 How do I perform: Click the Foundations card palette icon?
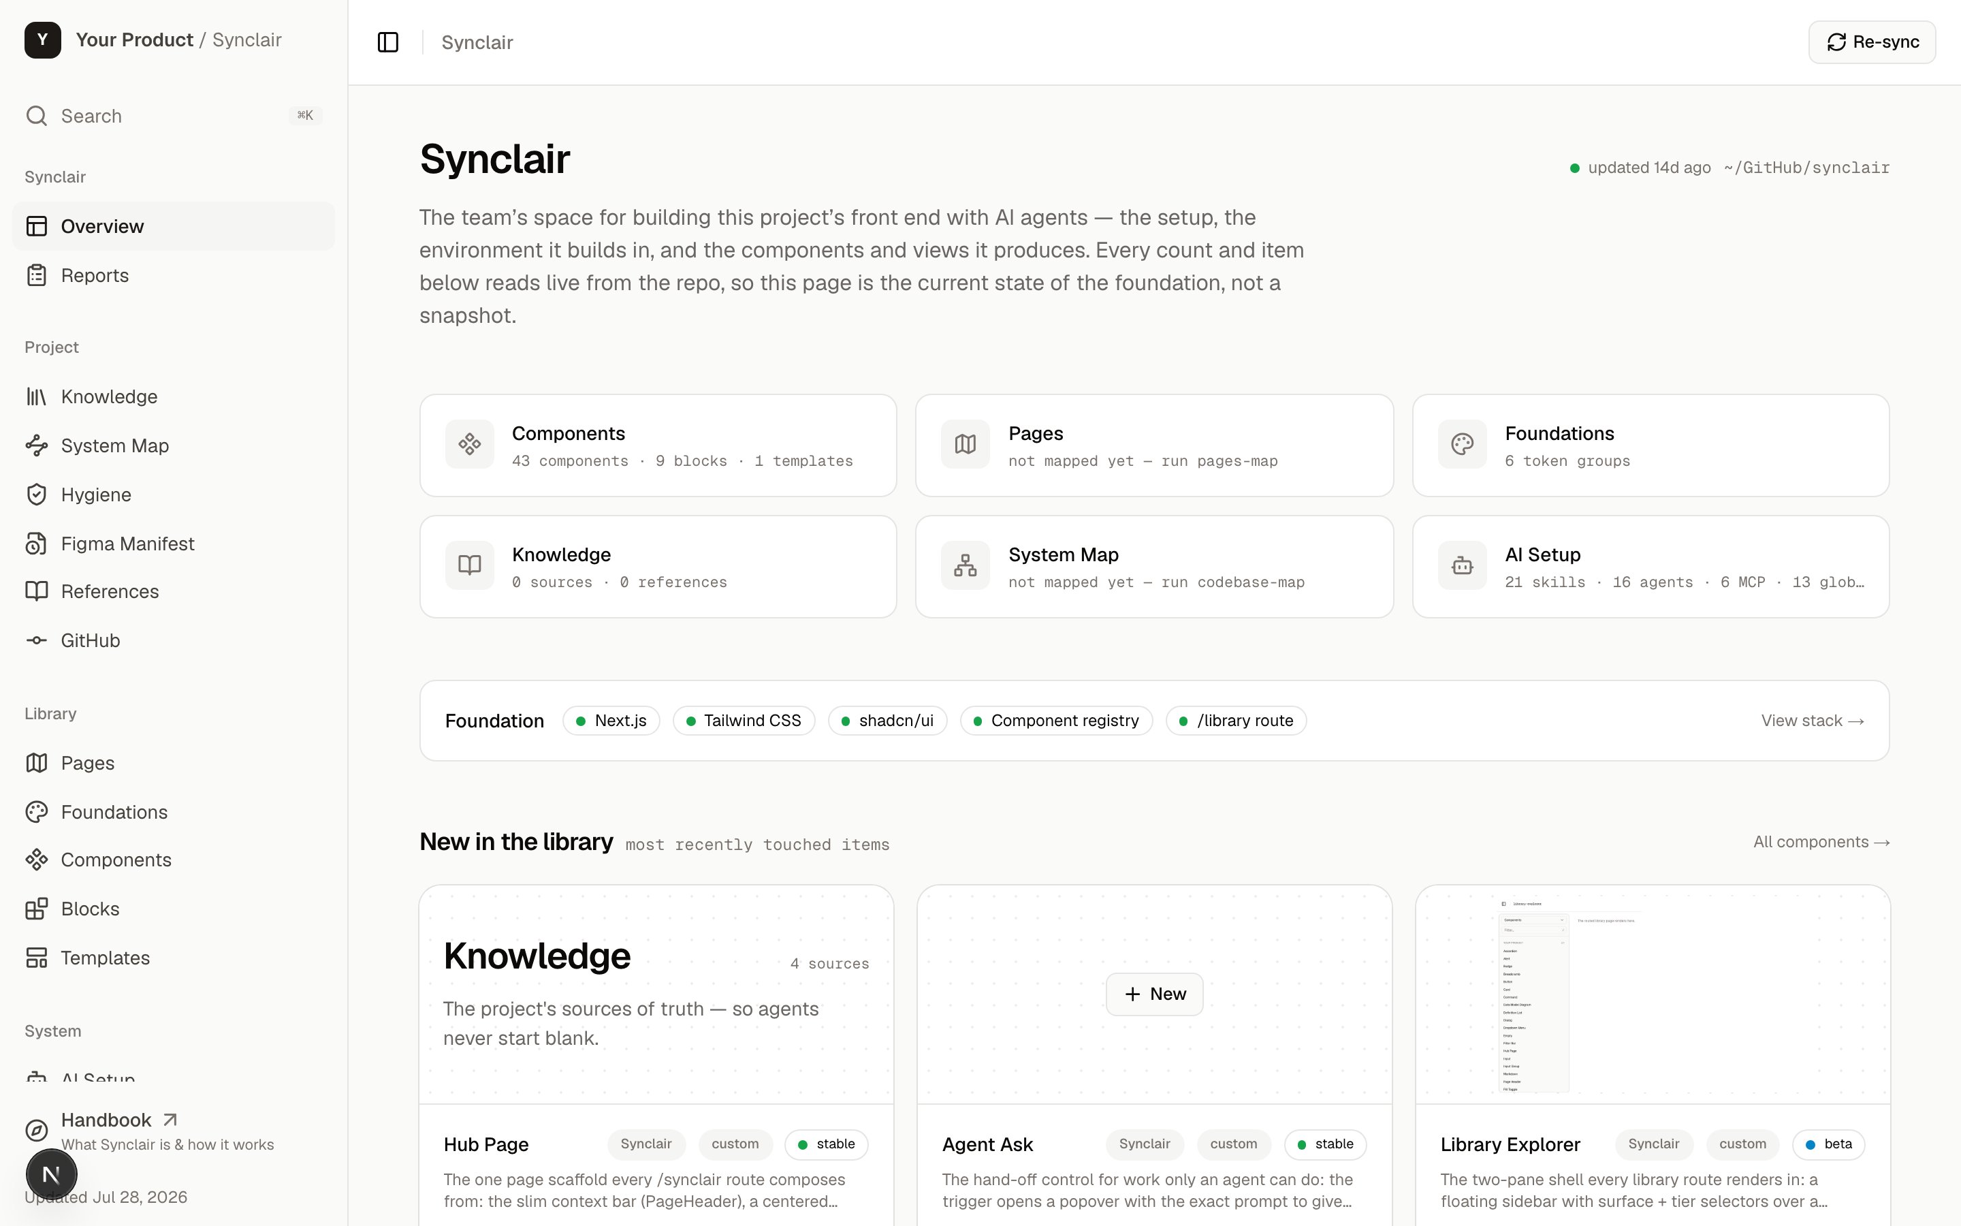(x=1463, y=443)
